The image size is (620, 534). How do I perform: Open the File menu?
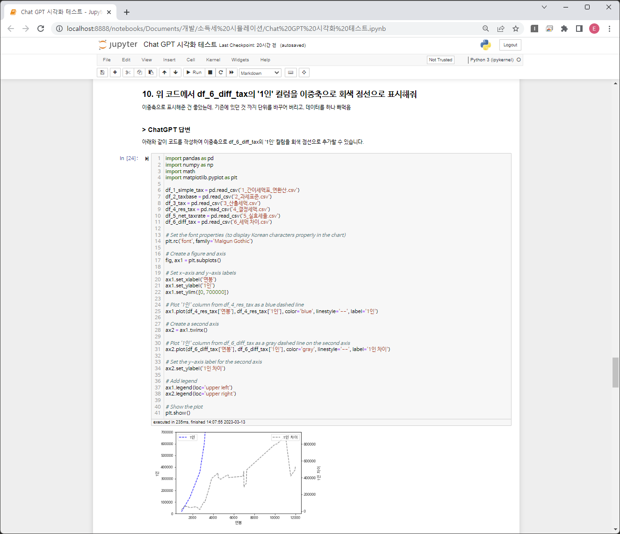click(107, 60)
